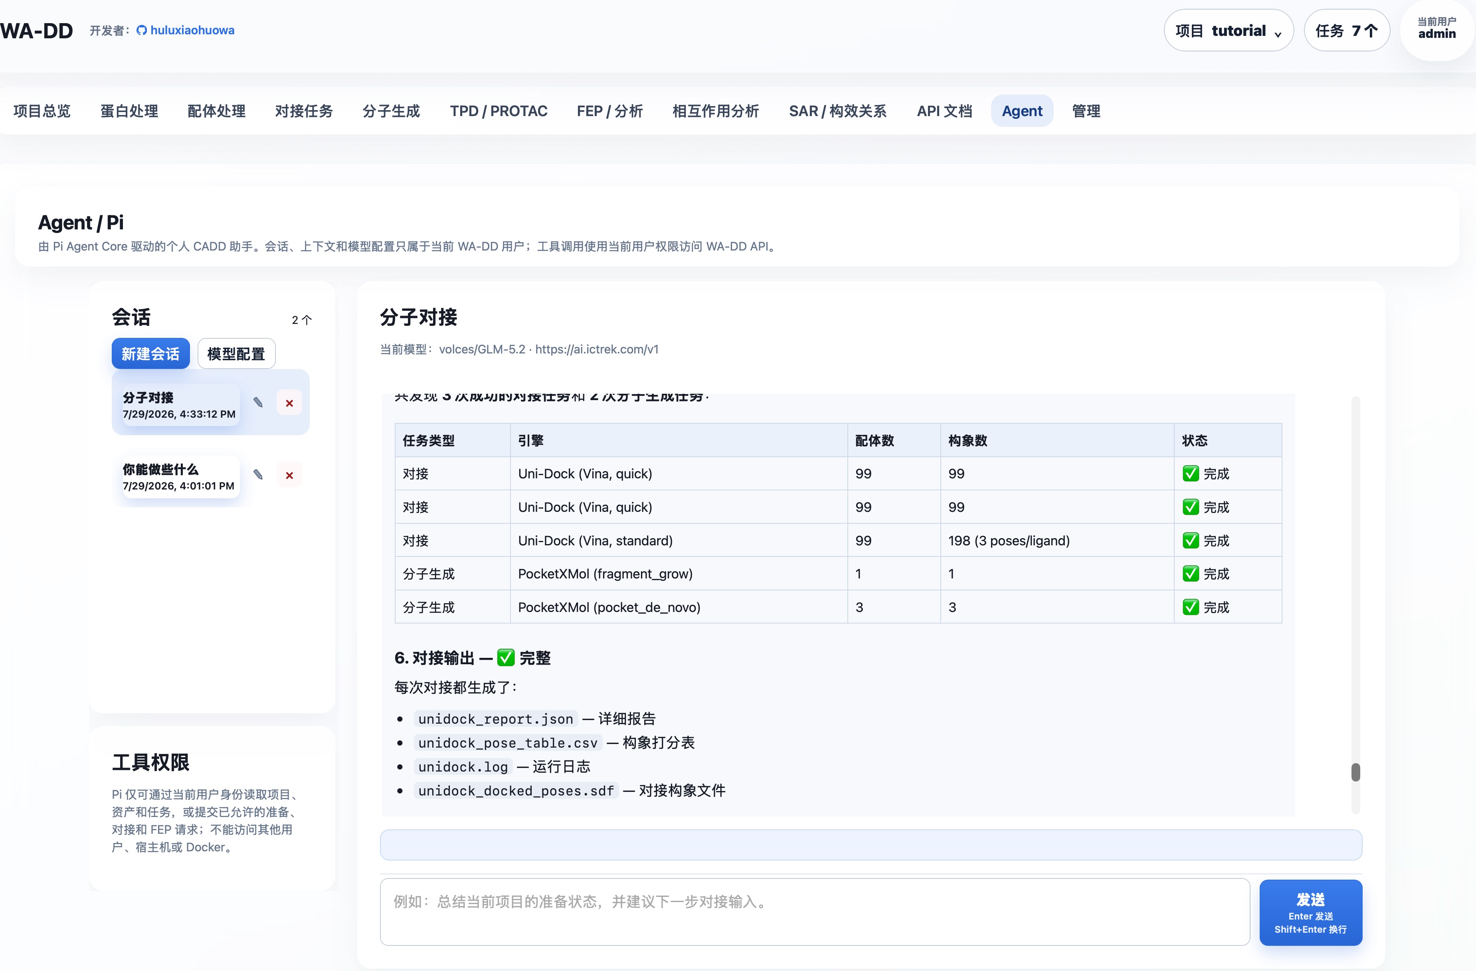Select the FEP / 分析 tab
This screenshot has height=971, width=1476.
pos(609,111)
